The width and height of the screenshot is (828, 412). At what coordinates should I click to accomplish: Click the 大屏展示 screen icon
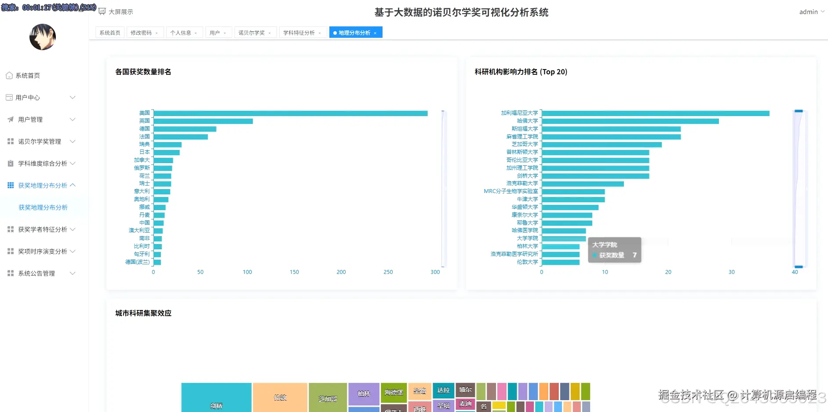tap(102, 12)
